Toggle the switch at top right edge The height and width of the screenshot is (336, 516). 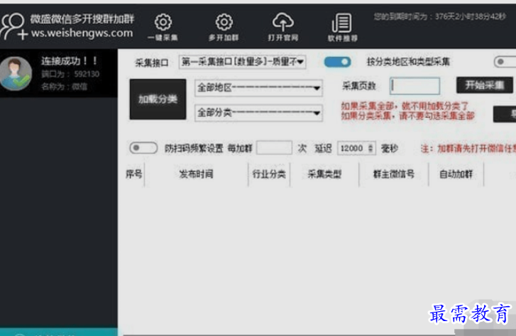pyautogui.click(x=505, y=62)
